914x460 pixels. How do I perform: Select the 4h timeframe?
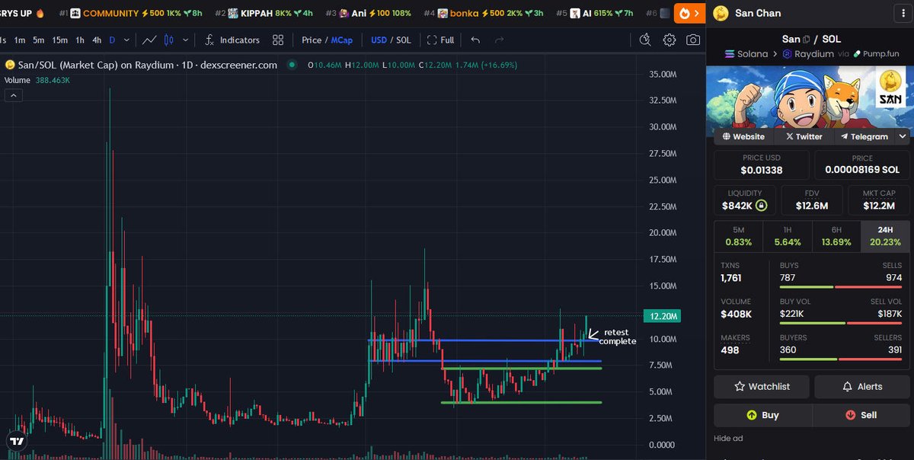97,40
